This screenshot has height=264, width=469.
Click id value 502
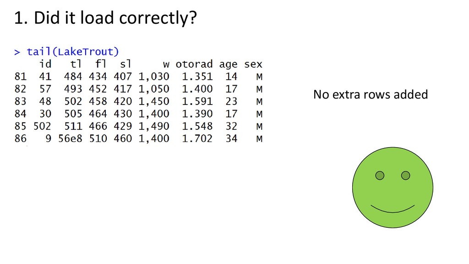[42, 126]
